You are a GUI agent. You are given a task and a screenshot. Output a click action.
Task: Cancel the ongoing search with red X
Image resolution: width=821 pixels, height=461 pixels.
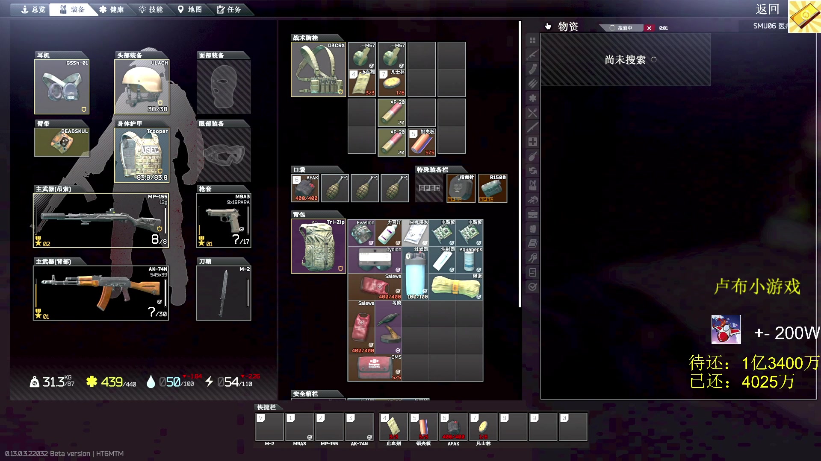(x=649, y=28)
